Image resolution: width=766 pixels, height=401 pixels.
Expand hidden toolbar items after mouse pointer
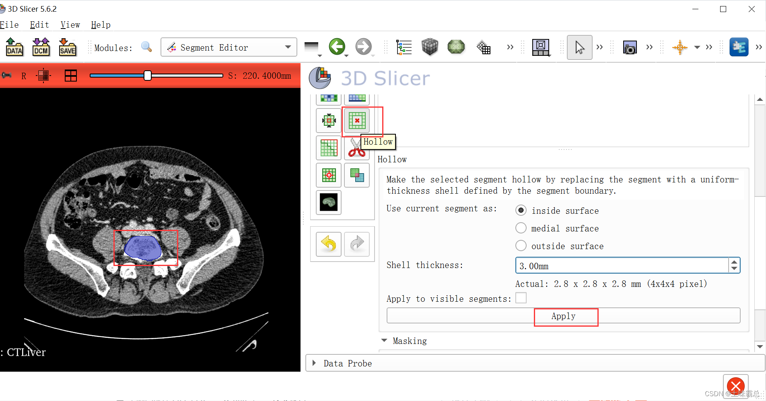pos(599,47)
